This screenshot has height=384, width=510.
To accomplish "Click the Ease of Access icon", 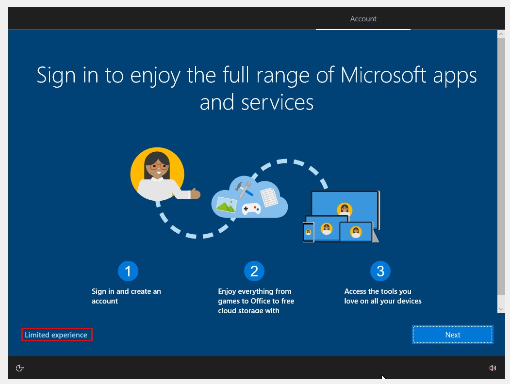I will 20,368.
